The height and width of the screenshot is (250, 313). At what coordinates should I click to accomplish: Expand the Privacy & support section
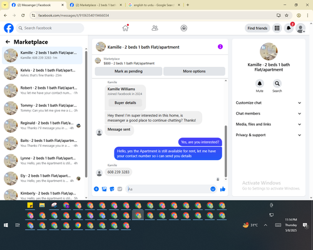[x=269, y=135]
